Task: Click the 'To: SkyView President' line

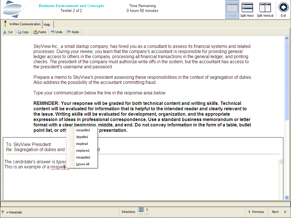Action: (28, 144)
